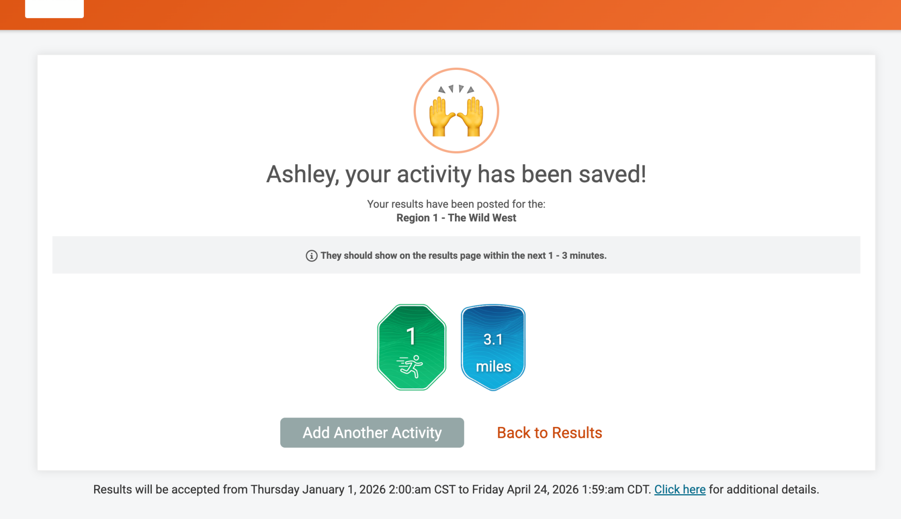This screenshot has height=519, width=901.
Task: Click the info icon in the notice banner
Action: [311, 256]
